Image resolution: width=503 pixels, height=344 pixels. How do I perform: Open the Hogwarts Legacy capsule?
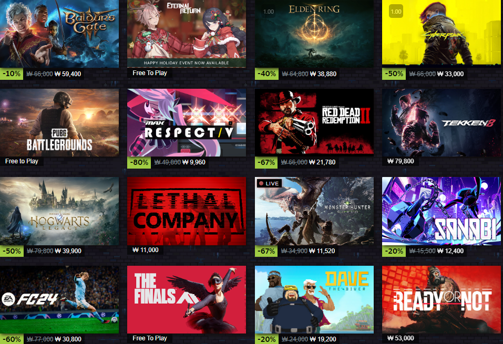pos(59,211)
